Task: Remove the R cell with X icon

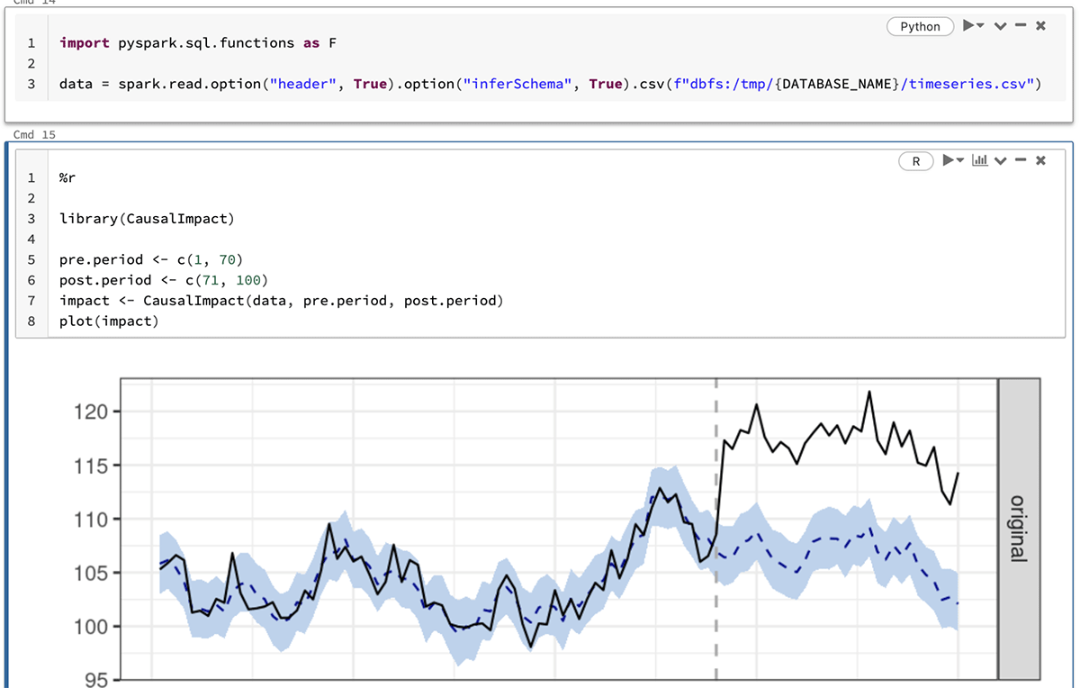Action: click(1040, 160)
